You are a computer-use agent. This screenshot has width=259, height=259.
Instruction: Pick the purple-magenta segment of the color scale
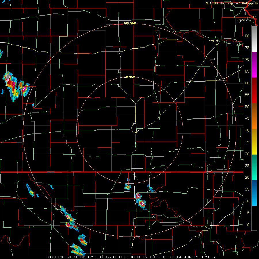pos(254,64)
